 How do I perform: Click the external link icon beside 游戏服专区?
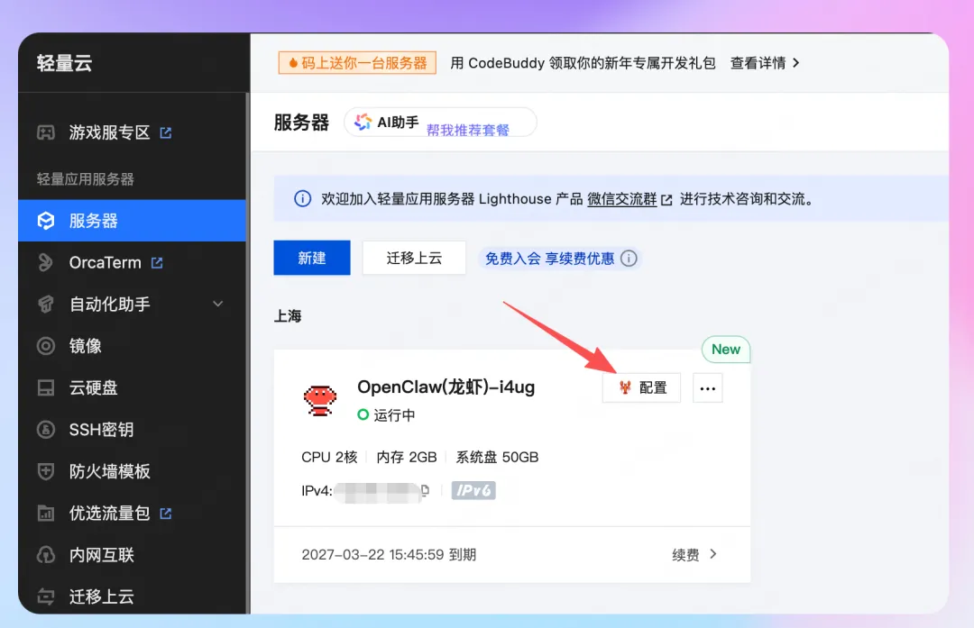(x=166, y=132)
